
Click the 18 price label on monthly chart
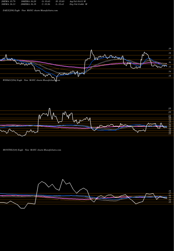point(170,191)
